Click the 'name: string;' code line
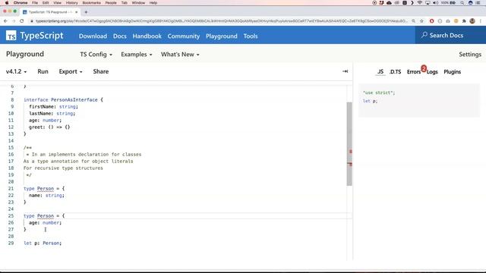Screen dimensions: 486x273 (x=46, y=196)
